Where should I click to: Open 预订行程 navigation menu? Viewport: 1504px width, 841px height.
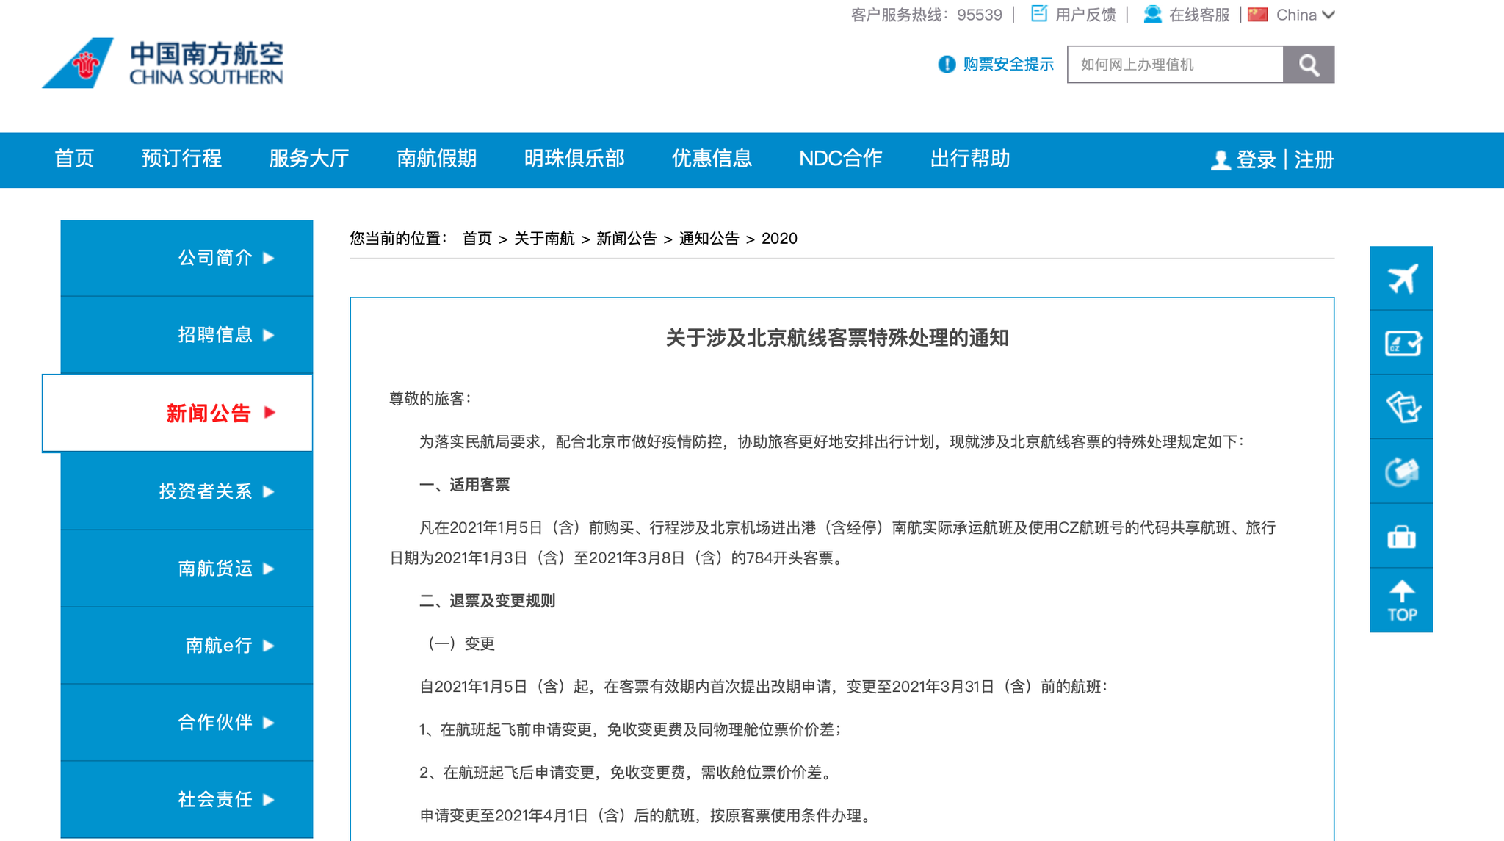(x=181, y=159)
